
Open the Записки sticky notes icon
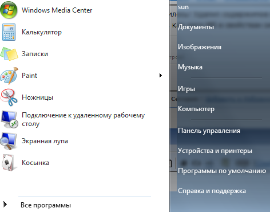tap(9, 54)
